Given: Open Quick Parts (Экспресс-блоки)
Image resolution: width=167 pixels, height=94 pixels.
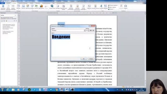Looking at the screenshot, I should [95, 7].
